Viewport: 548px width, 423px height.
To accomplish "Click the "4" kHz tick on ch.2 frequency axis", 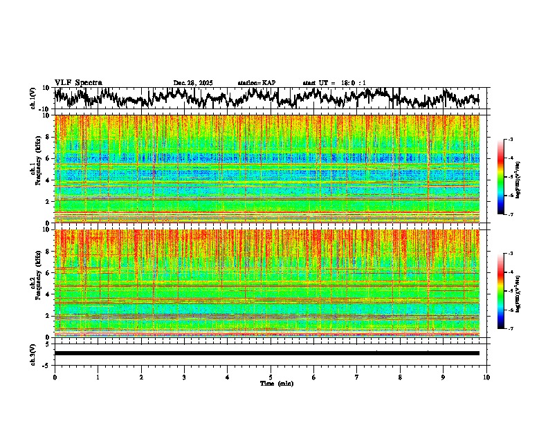I will (x=48, y=294).
